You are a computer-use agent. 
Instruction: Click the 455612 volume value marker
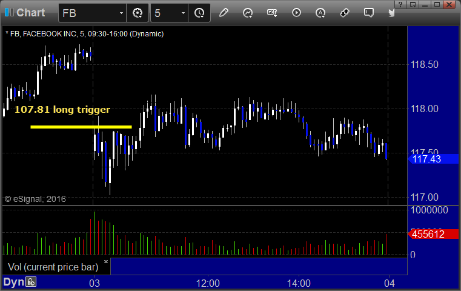coord(433,234)
